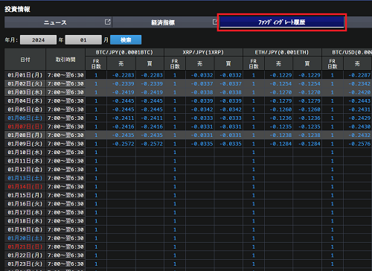Image resolution: width=372 pixels, height=271 pixels.
Task: Click BTC/JPY 売 value -0.2419
Action: [124, 92]
